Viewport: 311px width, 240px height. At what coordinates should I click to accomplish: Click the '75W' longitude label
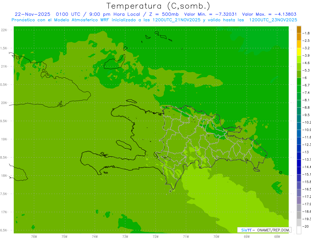click(x=64, y=237)
